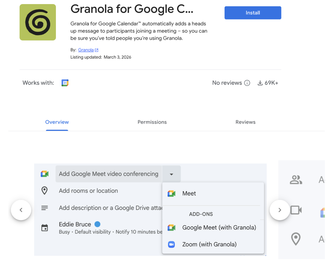Click the Granola spiral app logo
Image resolution: width=331 pixels, height=263 pixels.
pyautogui.click(x=38, y=22)
